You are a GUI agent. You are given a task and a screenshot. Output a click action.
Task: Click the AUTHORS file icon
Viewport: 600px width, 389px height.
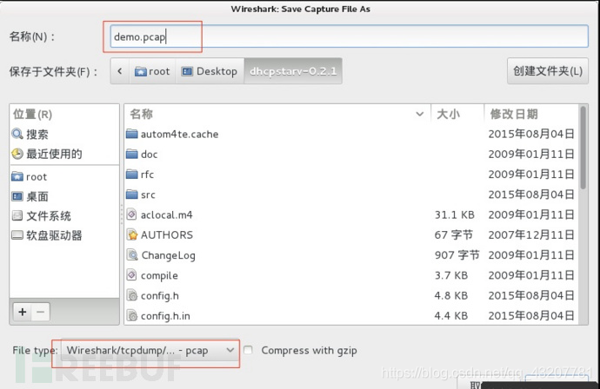132,234
